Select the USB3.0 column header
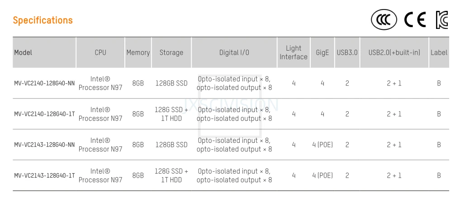This screenshot has width=460, height=212. point(347,52)
